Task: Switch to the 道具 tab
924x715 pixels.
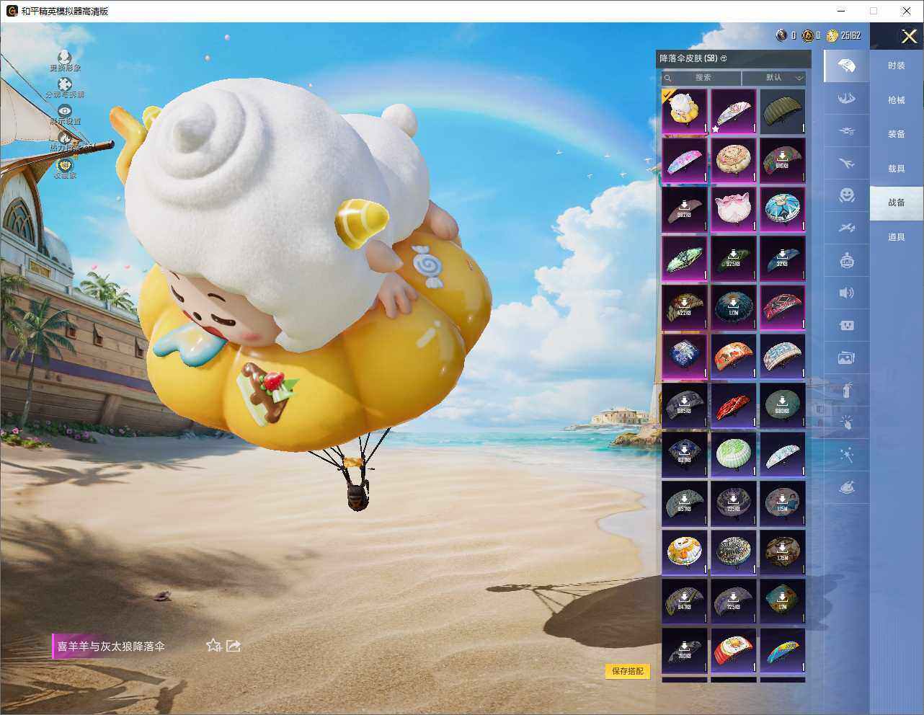Action: coord(896,237)
